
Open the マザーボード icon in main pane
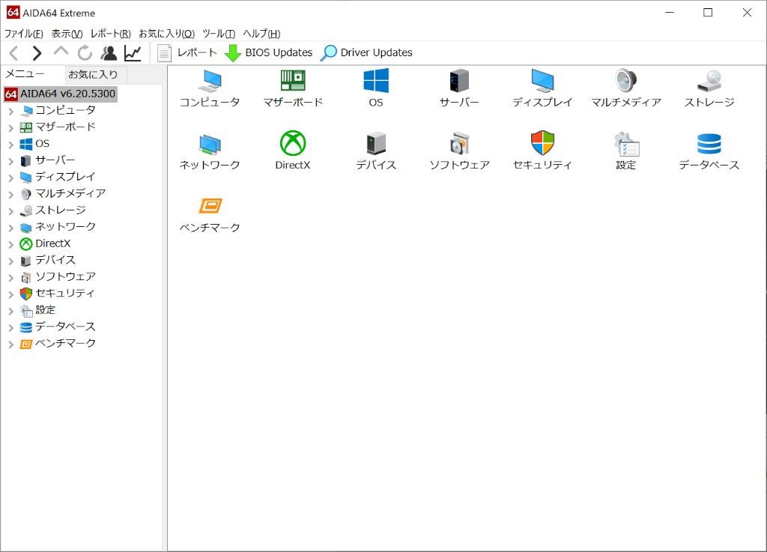293,81
